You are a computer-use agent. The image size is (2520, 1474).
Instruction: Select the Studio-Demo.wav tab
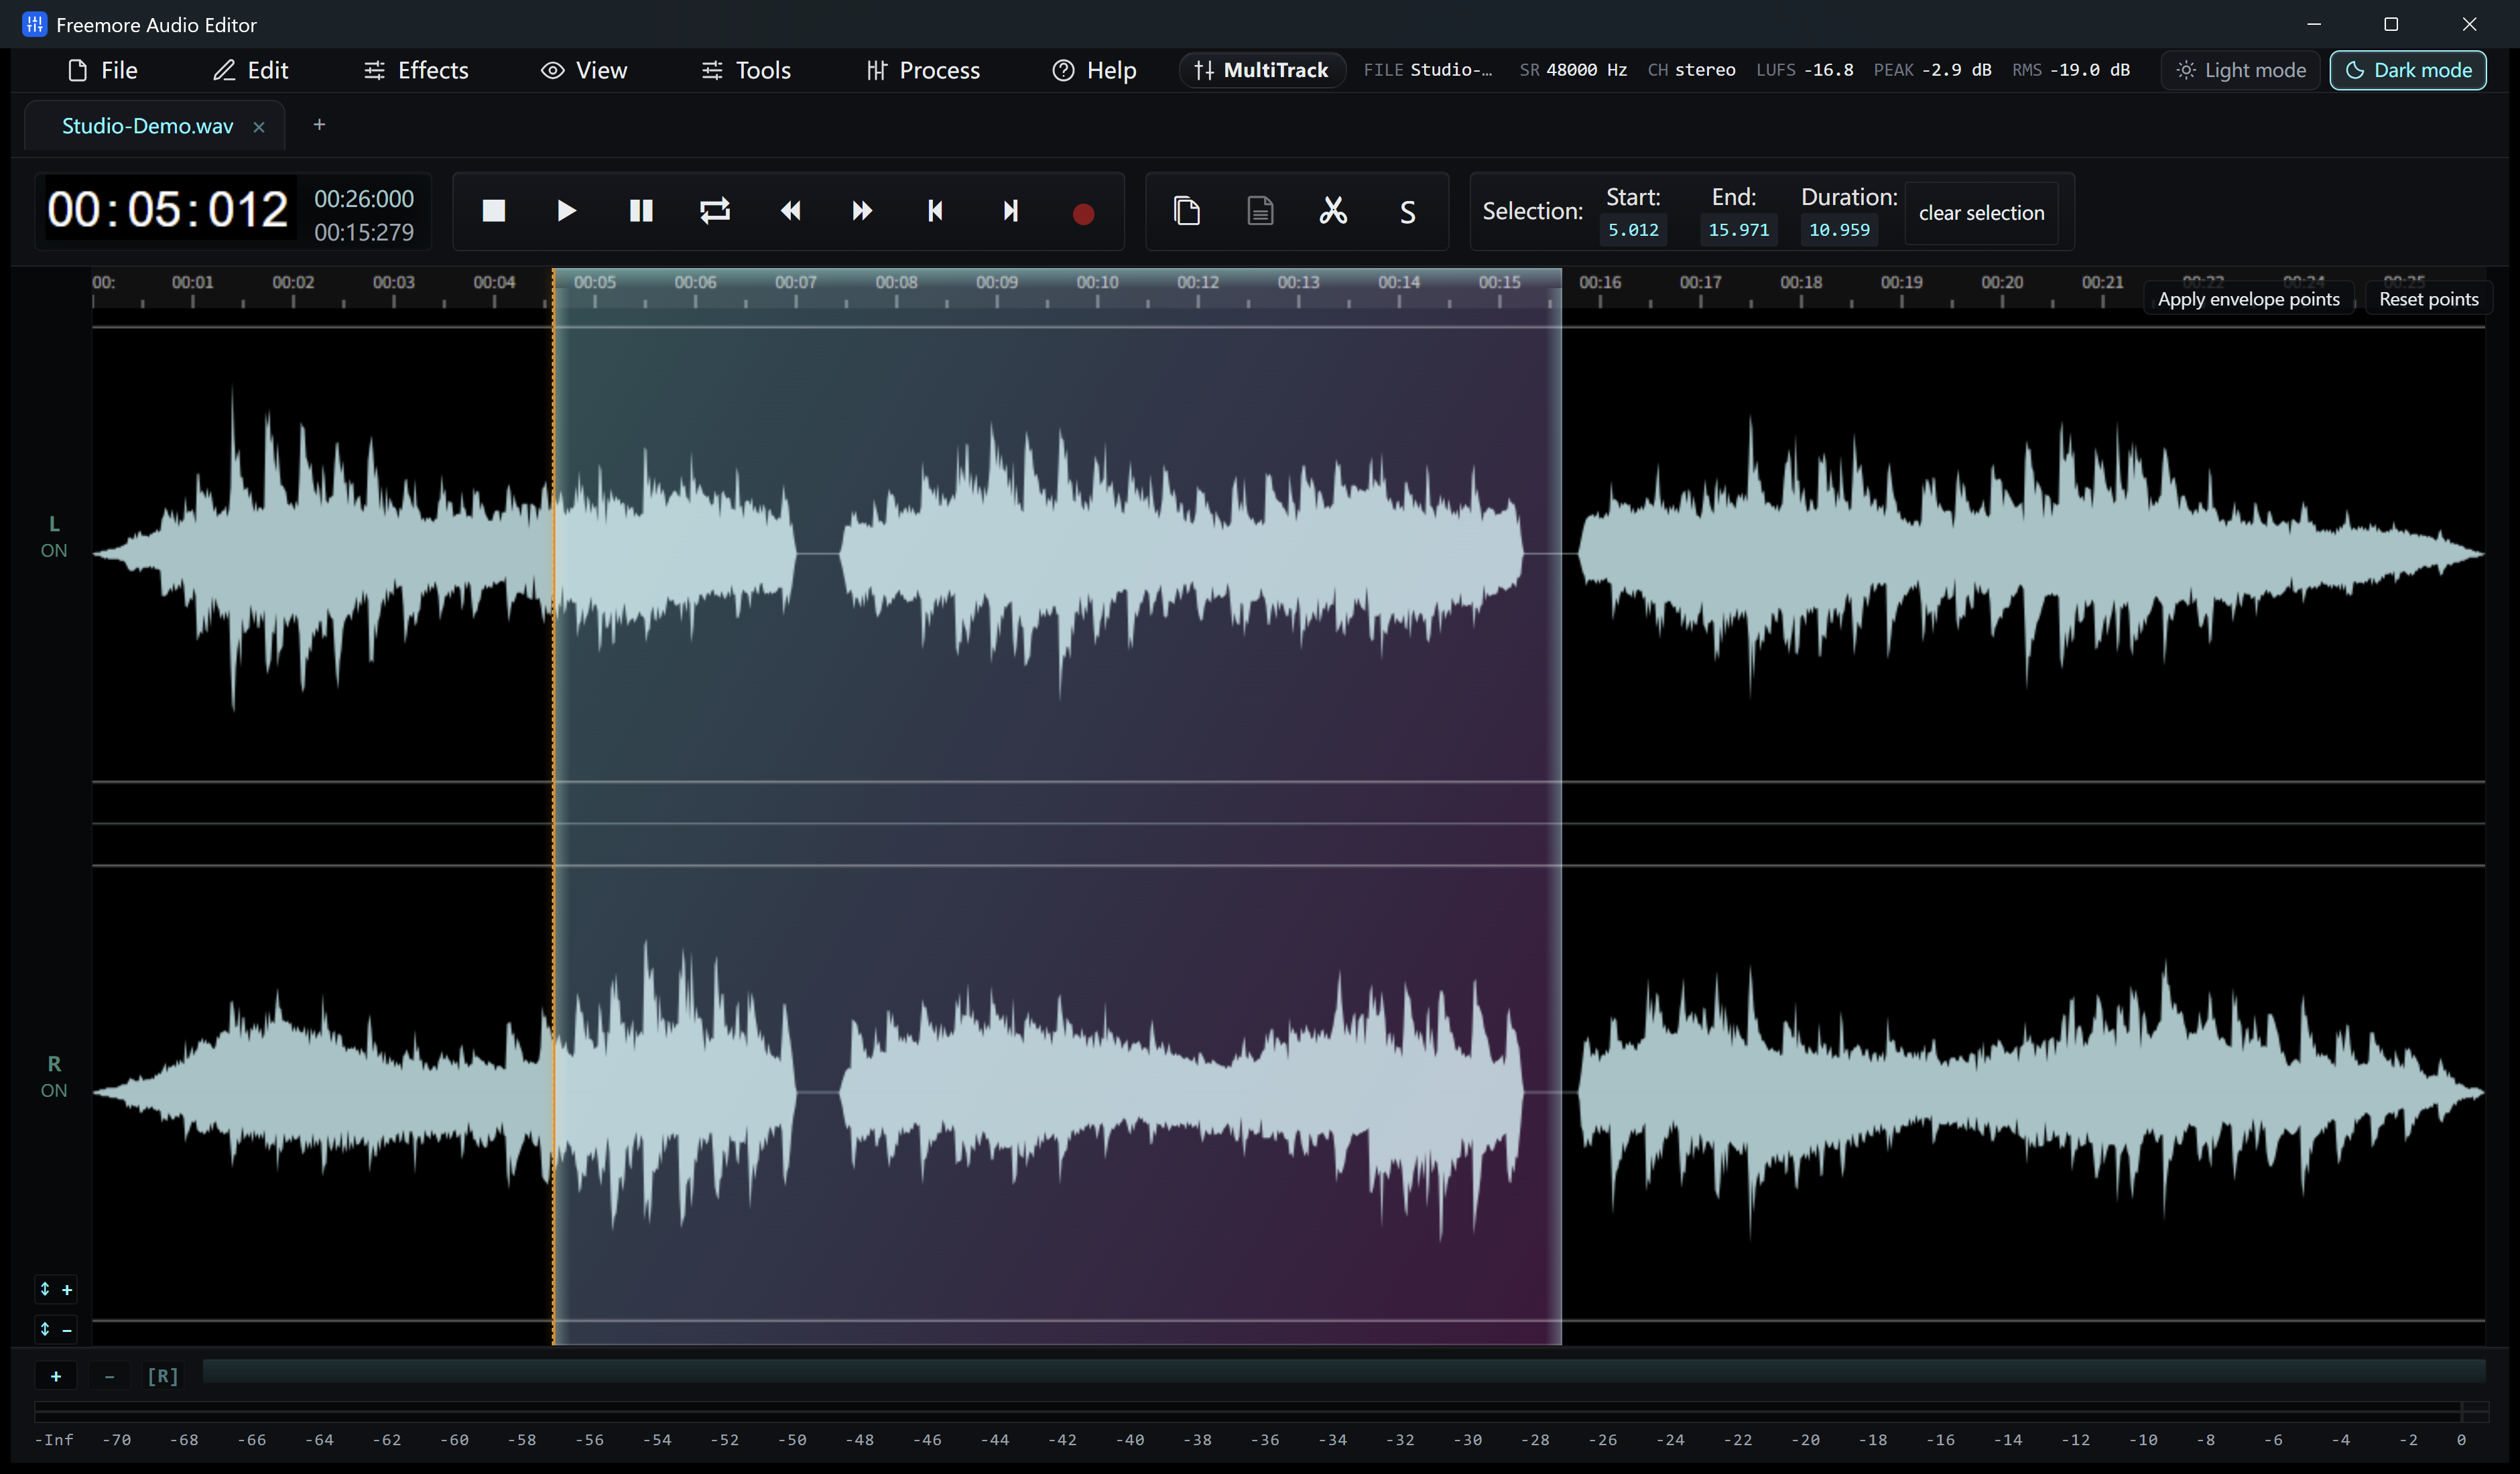tap(147, 126)
